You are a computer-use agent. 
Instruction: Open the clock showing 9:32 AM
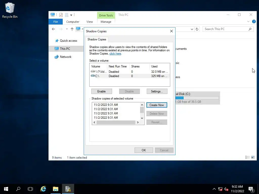coord(237,189)
